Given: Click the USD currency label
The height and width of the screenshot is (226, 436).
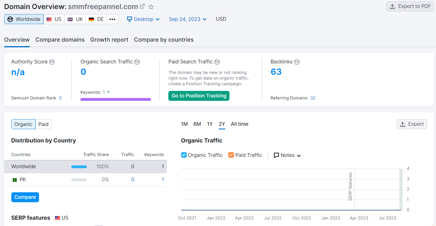Looking at the screenshot, I should (x=221, y=19).
